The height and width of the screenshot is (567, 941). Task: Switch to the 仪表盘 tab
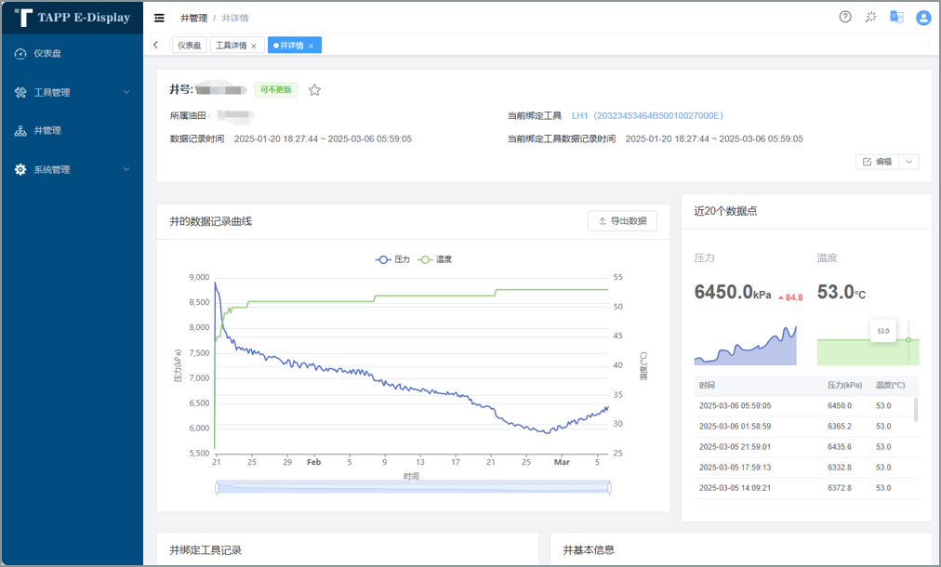pos(189,45)
